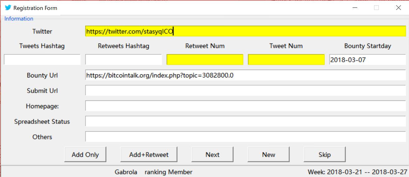Focus the Retweets Hashtag text box

coord(123,59)
